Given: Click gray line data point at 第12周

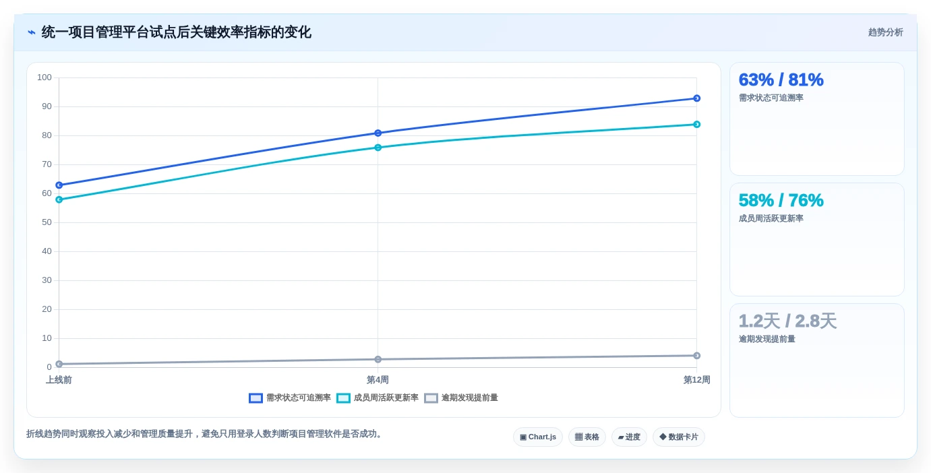Looking at the screenshot, I should (x=697, y=356).
